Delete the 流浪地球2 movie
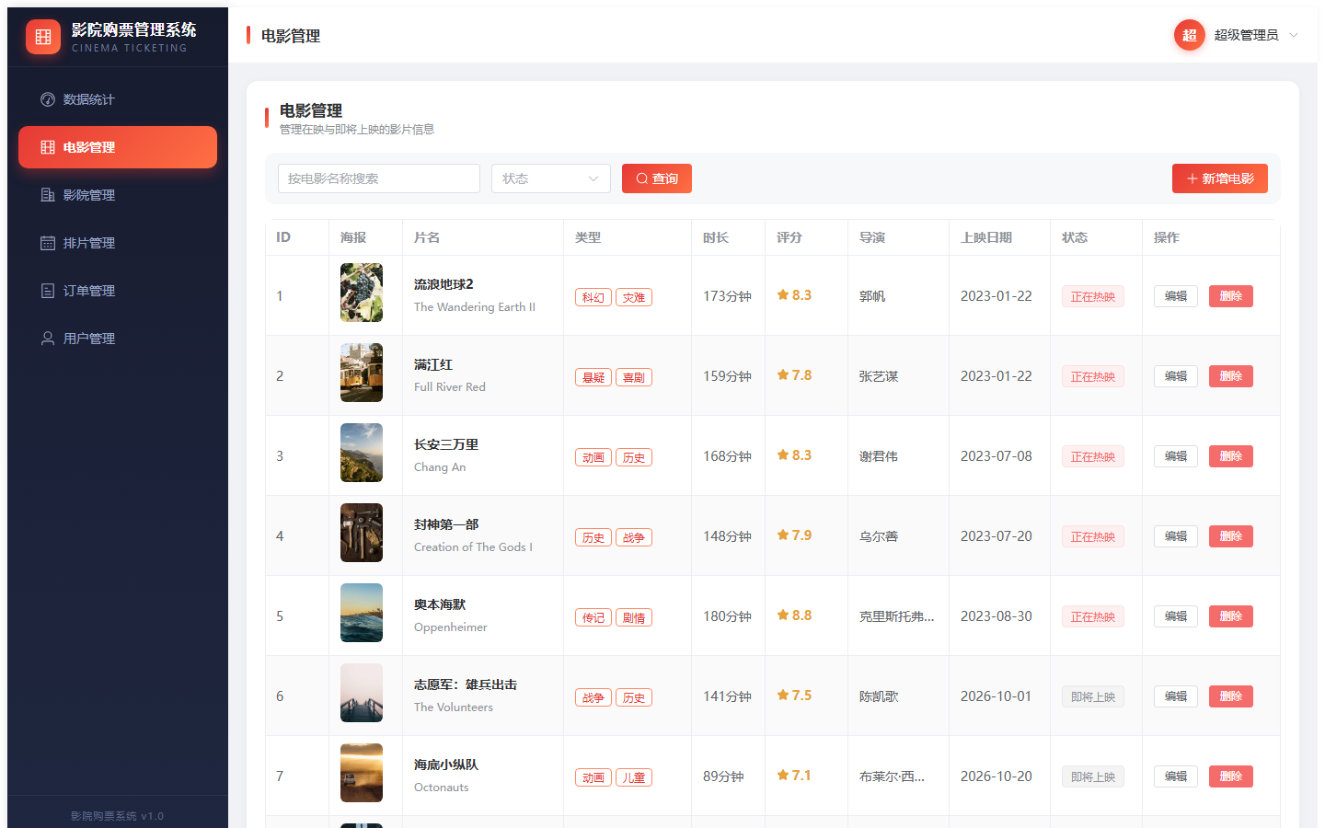 (1231, 296)
